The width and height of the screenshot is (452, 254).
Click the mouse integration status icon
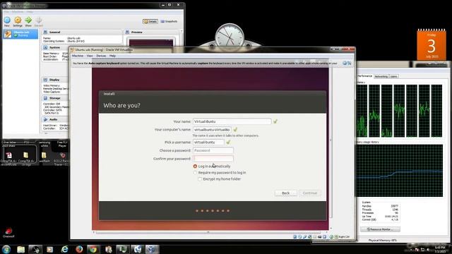331,237
